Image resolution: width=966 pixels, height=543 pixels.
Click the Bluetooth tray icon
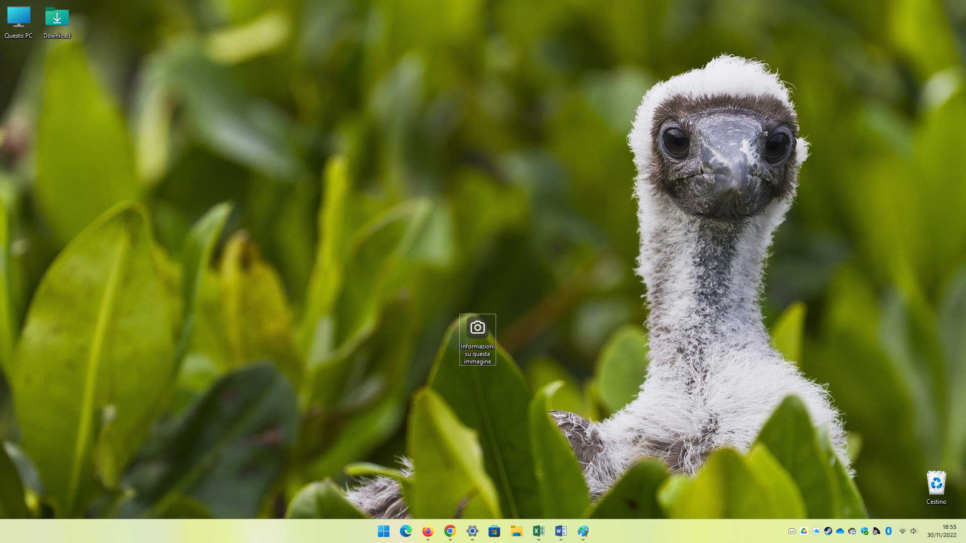click(889, 531)
